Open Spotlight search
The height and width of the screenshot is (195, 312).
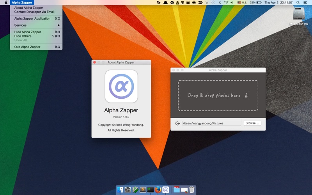coord(298,2)
